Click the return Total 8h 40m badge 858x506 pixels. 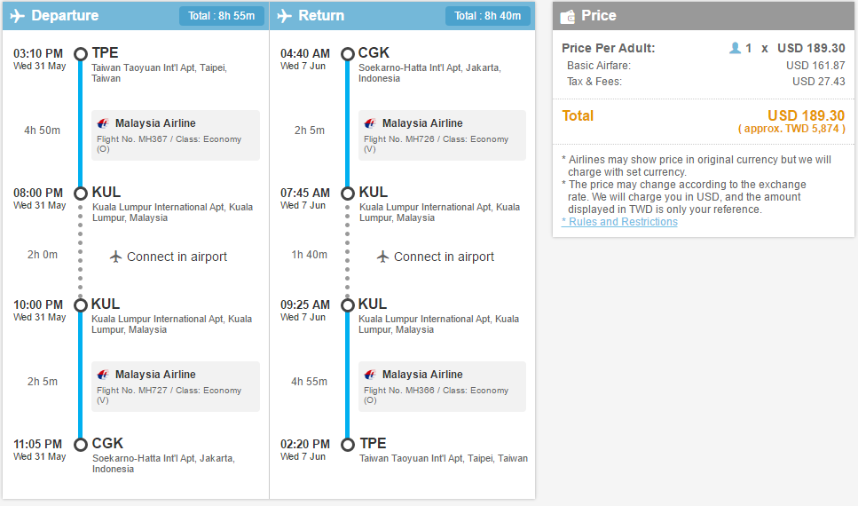487,16
